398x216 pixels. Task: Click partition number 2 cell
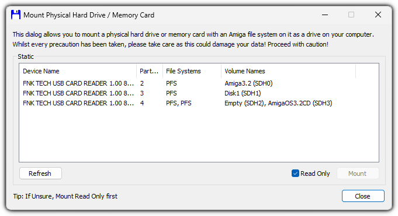coord(142,83)
